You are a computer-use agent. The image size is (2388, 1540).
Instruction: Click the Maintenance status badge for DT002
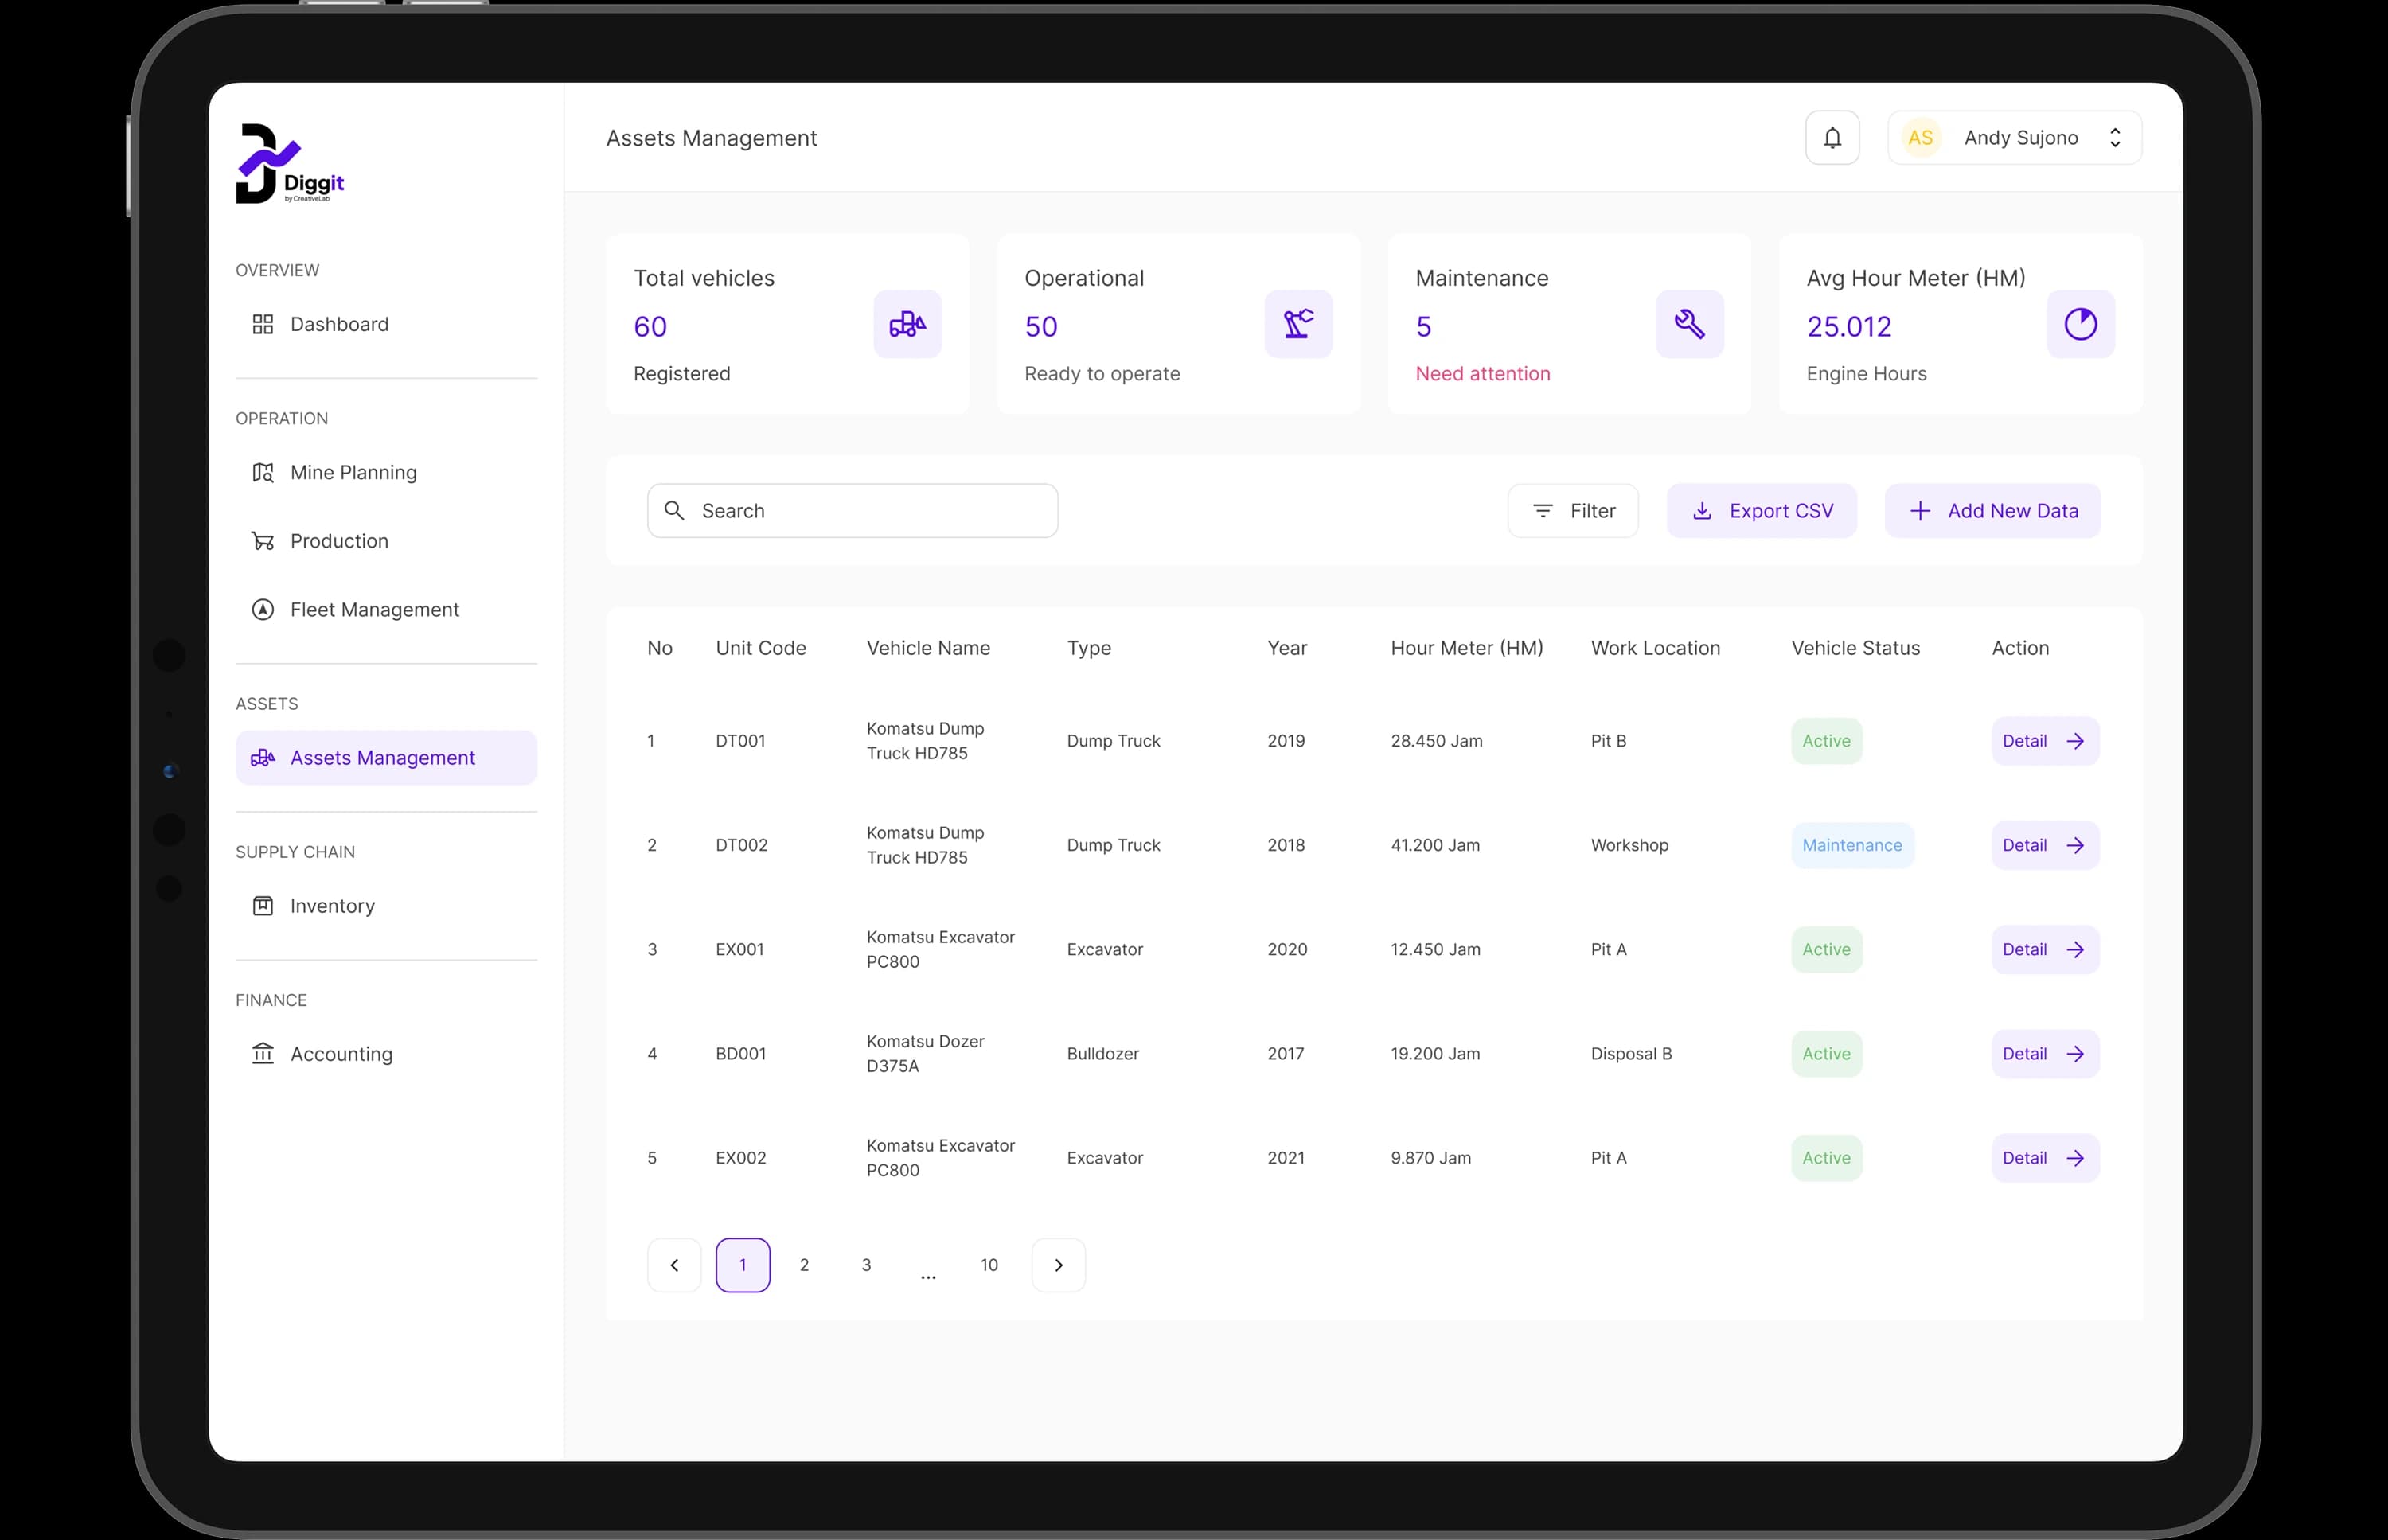pos(1852,845)
